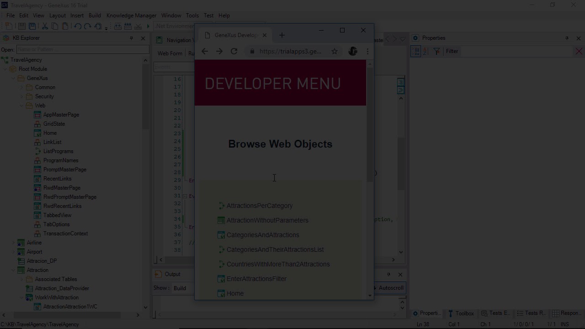Close the KB Explorer panel

143,38
